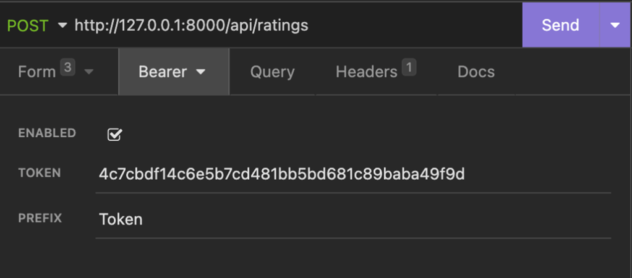The width and height of the screenshot is (632, 278).
Task: Uncheck the Enabled checkbox
Action: (114, 135)
